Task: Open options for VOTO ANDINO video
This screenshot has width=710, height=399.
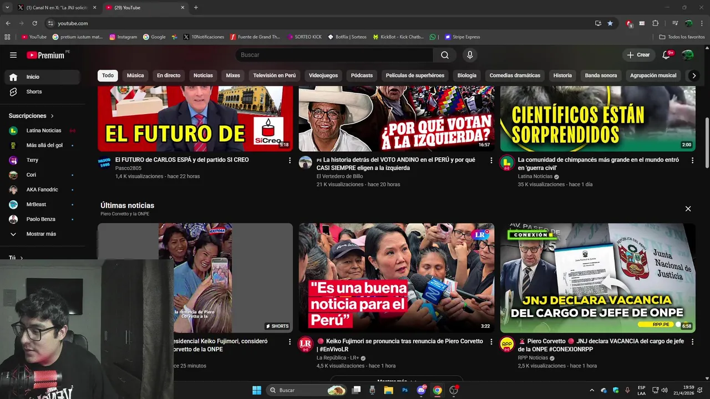Action: click(x=491, y=160)
